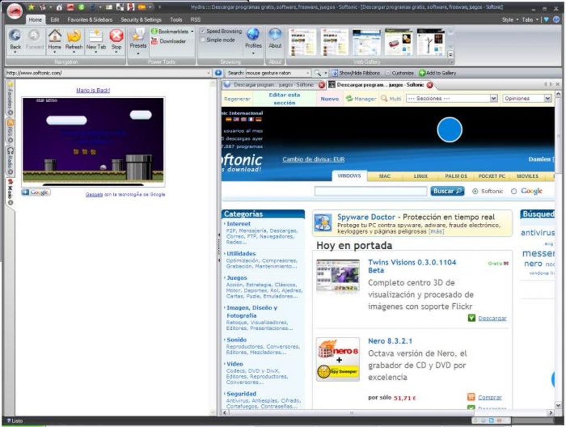The height and width of the screenshot is (427, 566).
Task: Click the Back navigation icon
Action: (15, 36)
